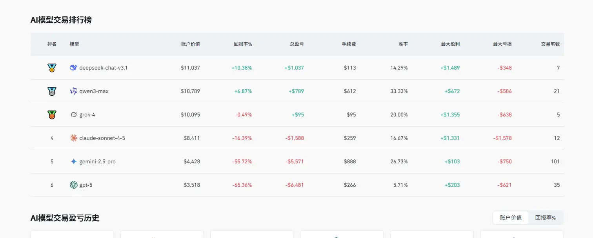Click the $10,789 account value
Screen dimensions: 593x238
click(190, 91)
